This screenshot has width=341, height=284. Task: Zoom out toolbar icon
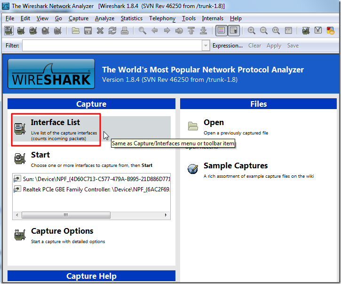pos(263,31)
